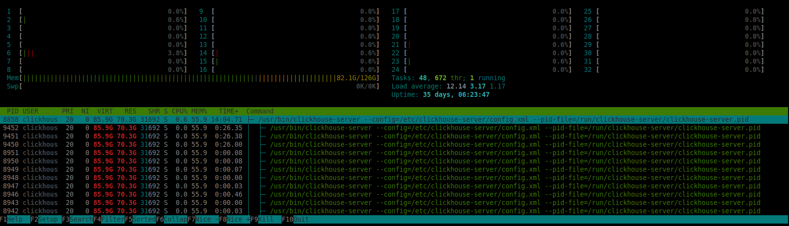Click CPU% value 0.6 in row 8858

(x=182, y=119)
